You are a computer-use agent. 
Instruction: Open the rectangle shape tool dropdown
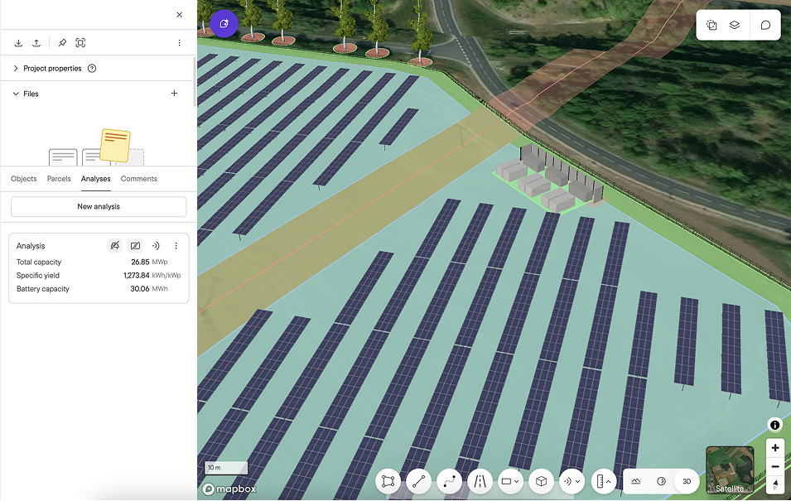tap(510, 481)
